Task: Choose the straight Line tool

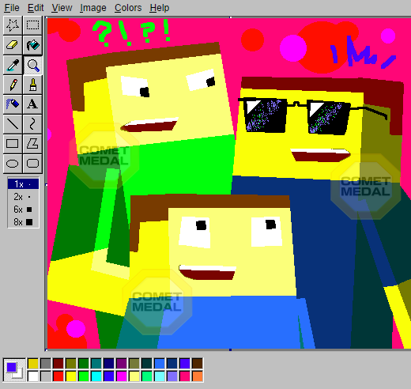Action: pos(13,124)
